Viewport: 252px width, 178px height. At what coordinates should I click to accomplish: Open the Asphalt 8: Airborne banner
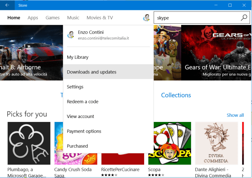pyautogui.click(x=31, y=52)
